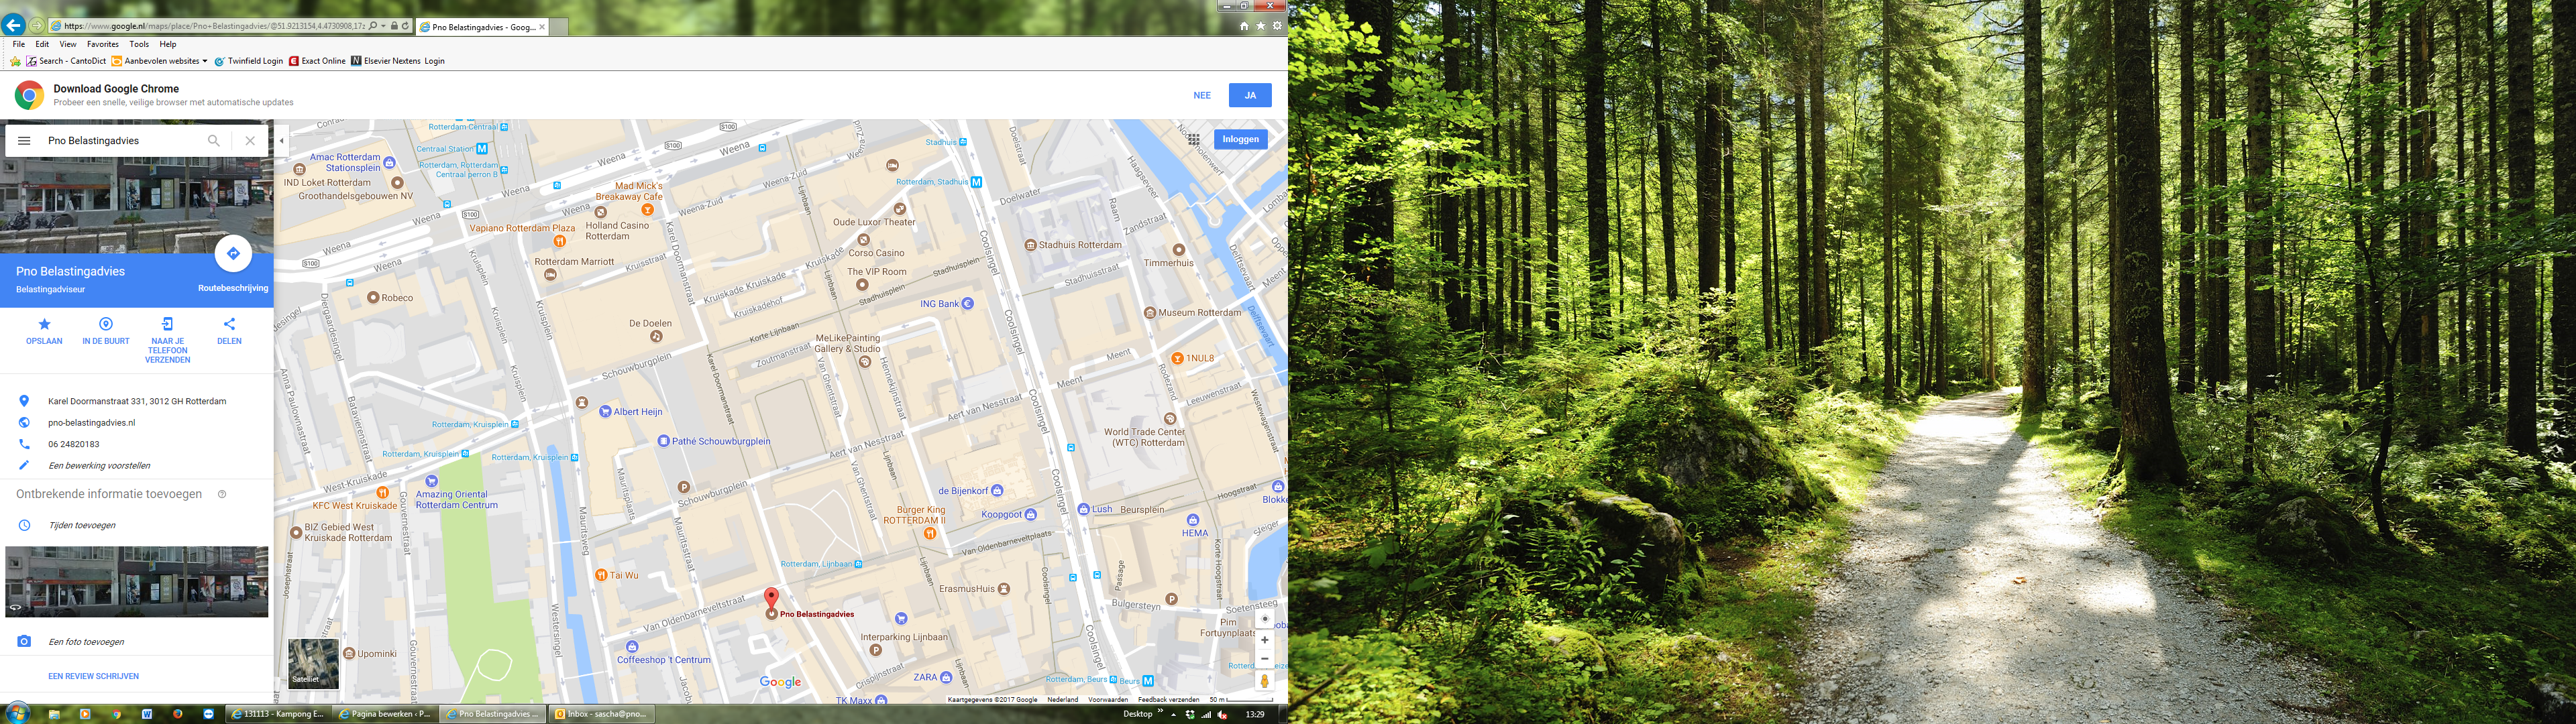The height and width of the screenshot is (724, 2576).
Task: Click the Inloggen sign-in button
Action: (x=1240, y=139)
